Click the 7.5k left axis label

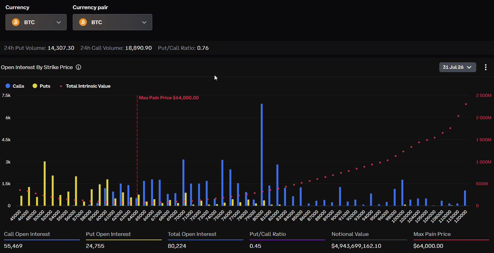point(6,95)
